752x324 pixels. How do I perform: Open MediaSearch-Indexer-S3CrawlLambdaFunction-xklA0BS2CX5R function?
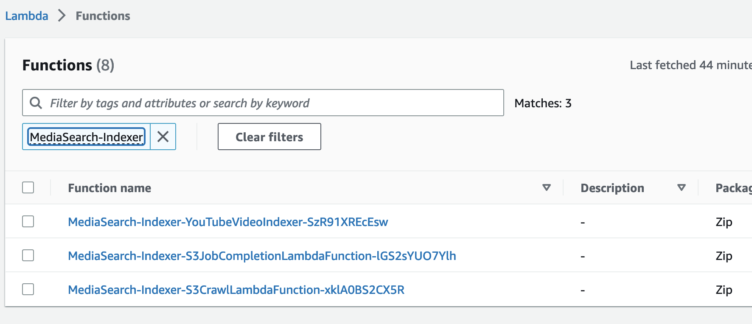(236, 290)
